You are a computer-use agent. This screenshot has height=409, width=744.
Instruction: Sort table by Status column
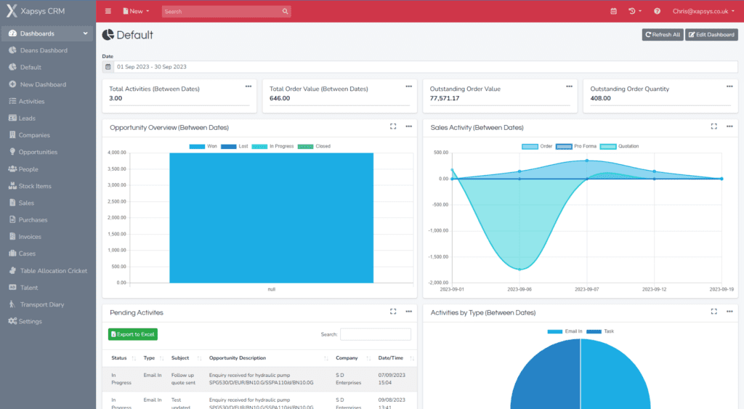(x=124, y=357)
